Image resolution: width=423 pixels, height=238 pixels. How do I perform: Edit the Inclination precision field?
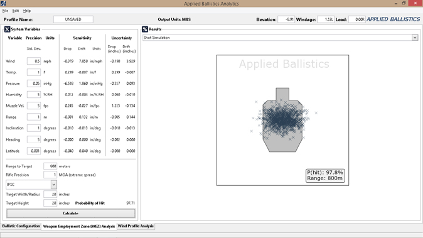click(x=34, y=128)
